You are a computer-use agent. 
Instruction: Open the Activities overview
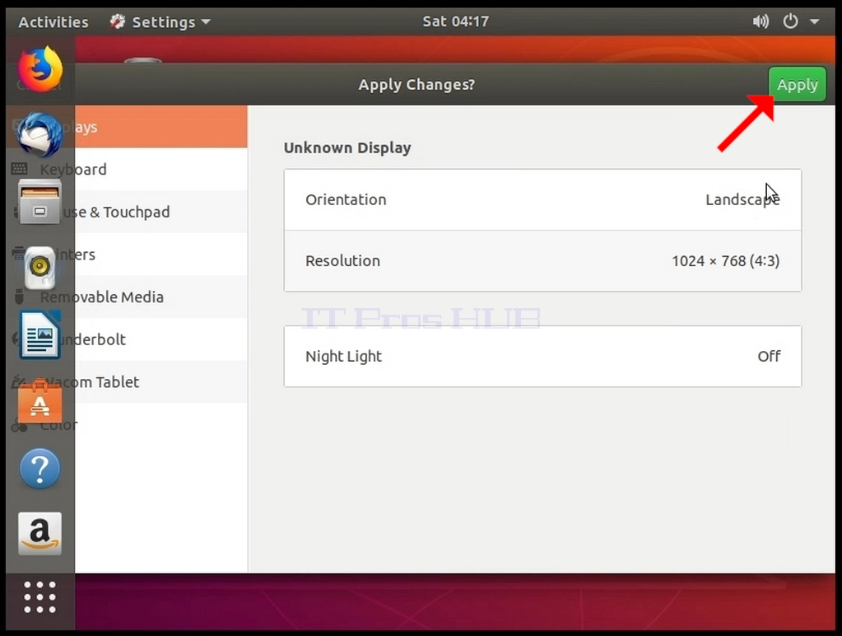(x=53, y=22)
